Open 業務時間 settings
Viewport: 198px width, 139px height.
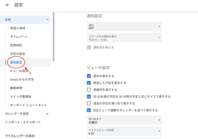(x=16, y=88)
